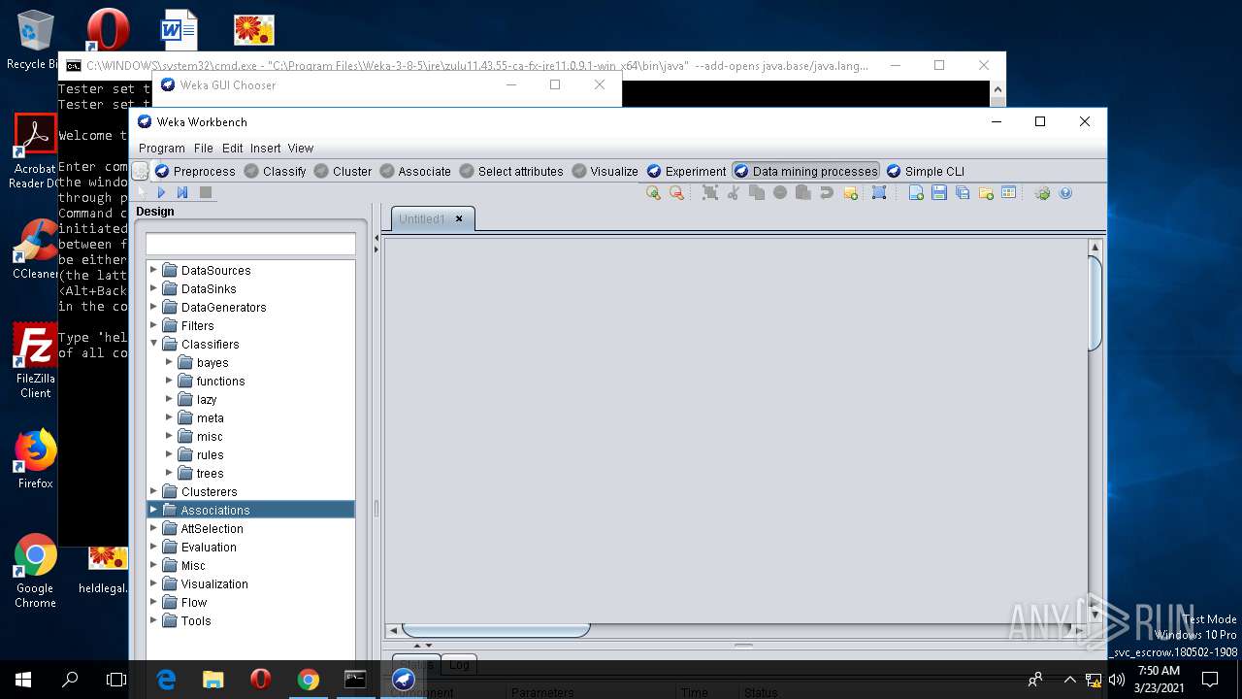Open the Insert menu
This screenshot has width=1242, height=699.
click(x=265, y=149)
